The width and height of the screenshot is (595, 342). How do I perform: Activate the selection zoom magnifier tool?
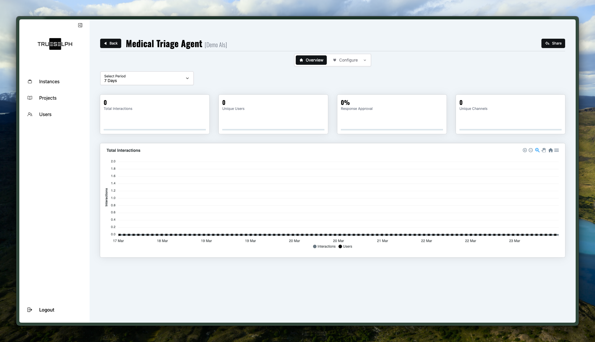537,150
